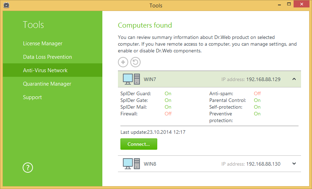Click the Firewall Off status
Viewport: 312px width, 189px height.
point(168,114)
